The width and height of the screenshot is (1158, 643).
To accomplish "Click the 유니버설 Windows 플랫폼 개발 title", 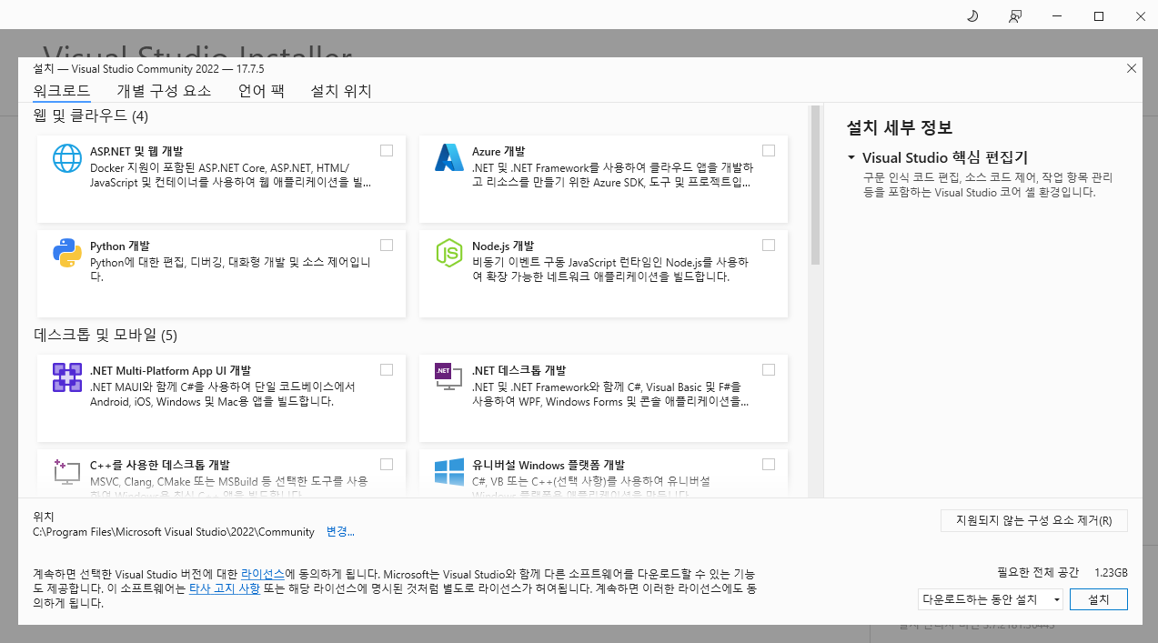I will pyautogui.click(x=549, y=465).
